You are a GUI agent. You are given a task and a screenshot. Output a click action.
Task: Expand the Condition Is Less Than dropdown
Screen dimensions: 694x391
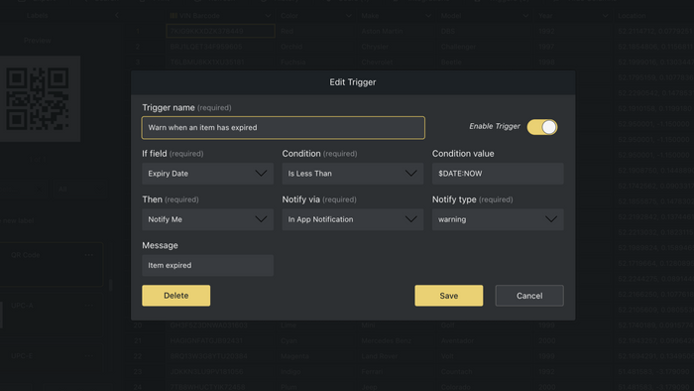coord(352,174)
